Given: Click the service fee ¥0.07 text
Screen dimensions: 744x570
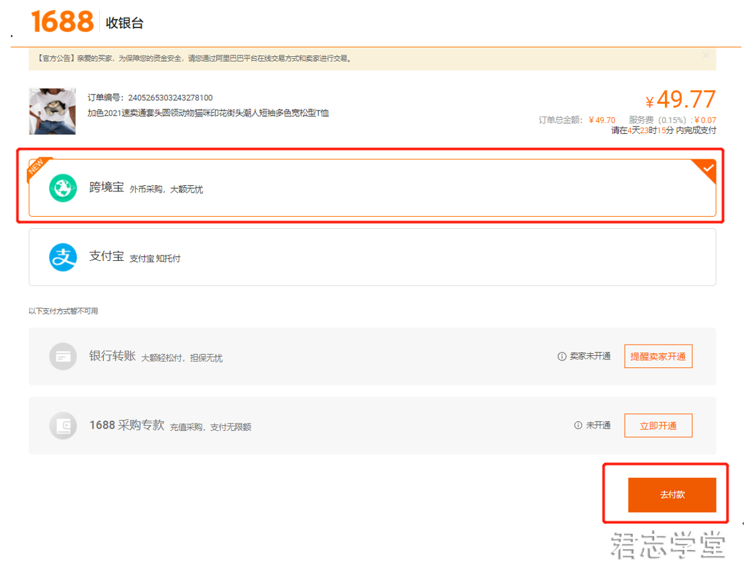Looking at the screenshot, I should (x=672, y=120).
